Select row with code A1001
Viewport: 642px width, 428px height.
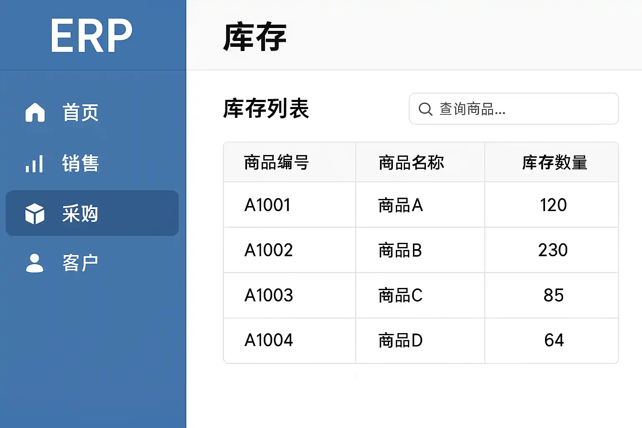click(x=267, y=205)
